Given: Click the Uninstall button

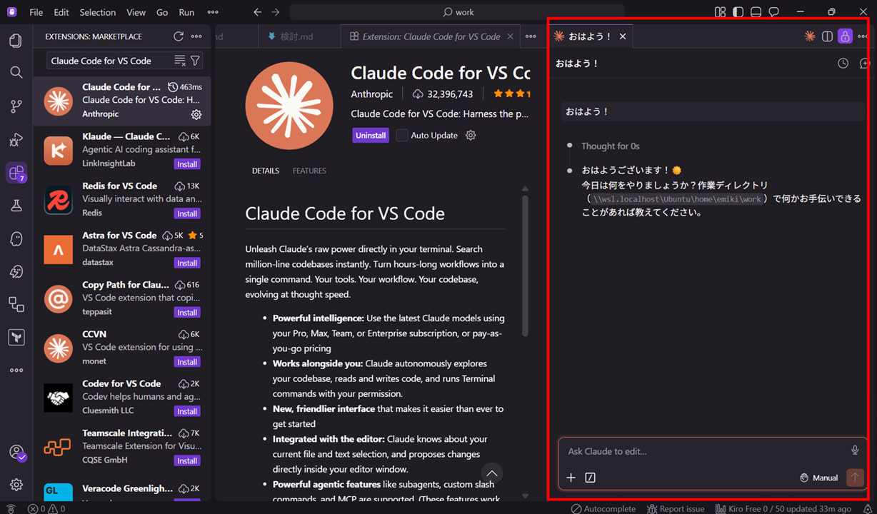Looking at the screenshot, I should 371,136.
